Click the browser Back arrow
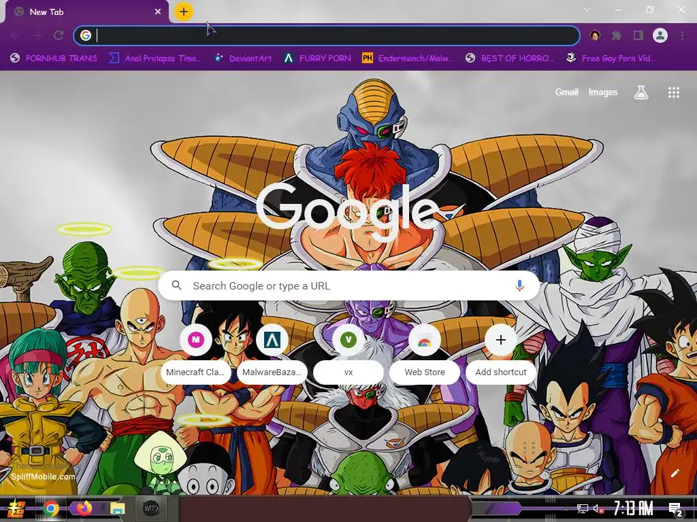The height and width of the screenshot is (522, 697). coord(15,35)
